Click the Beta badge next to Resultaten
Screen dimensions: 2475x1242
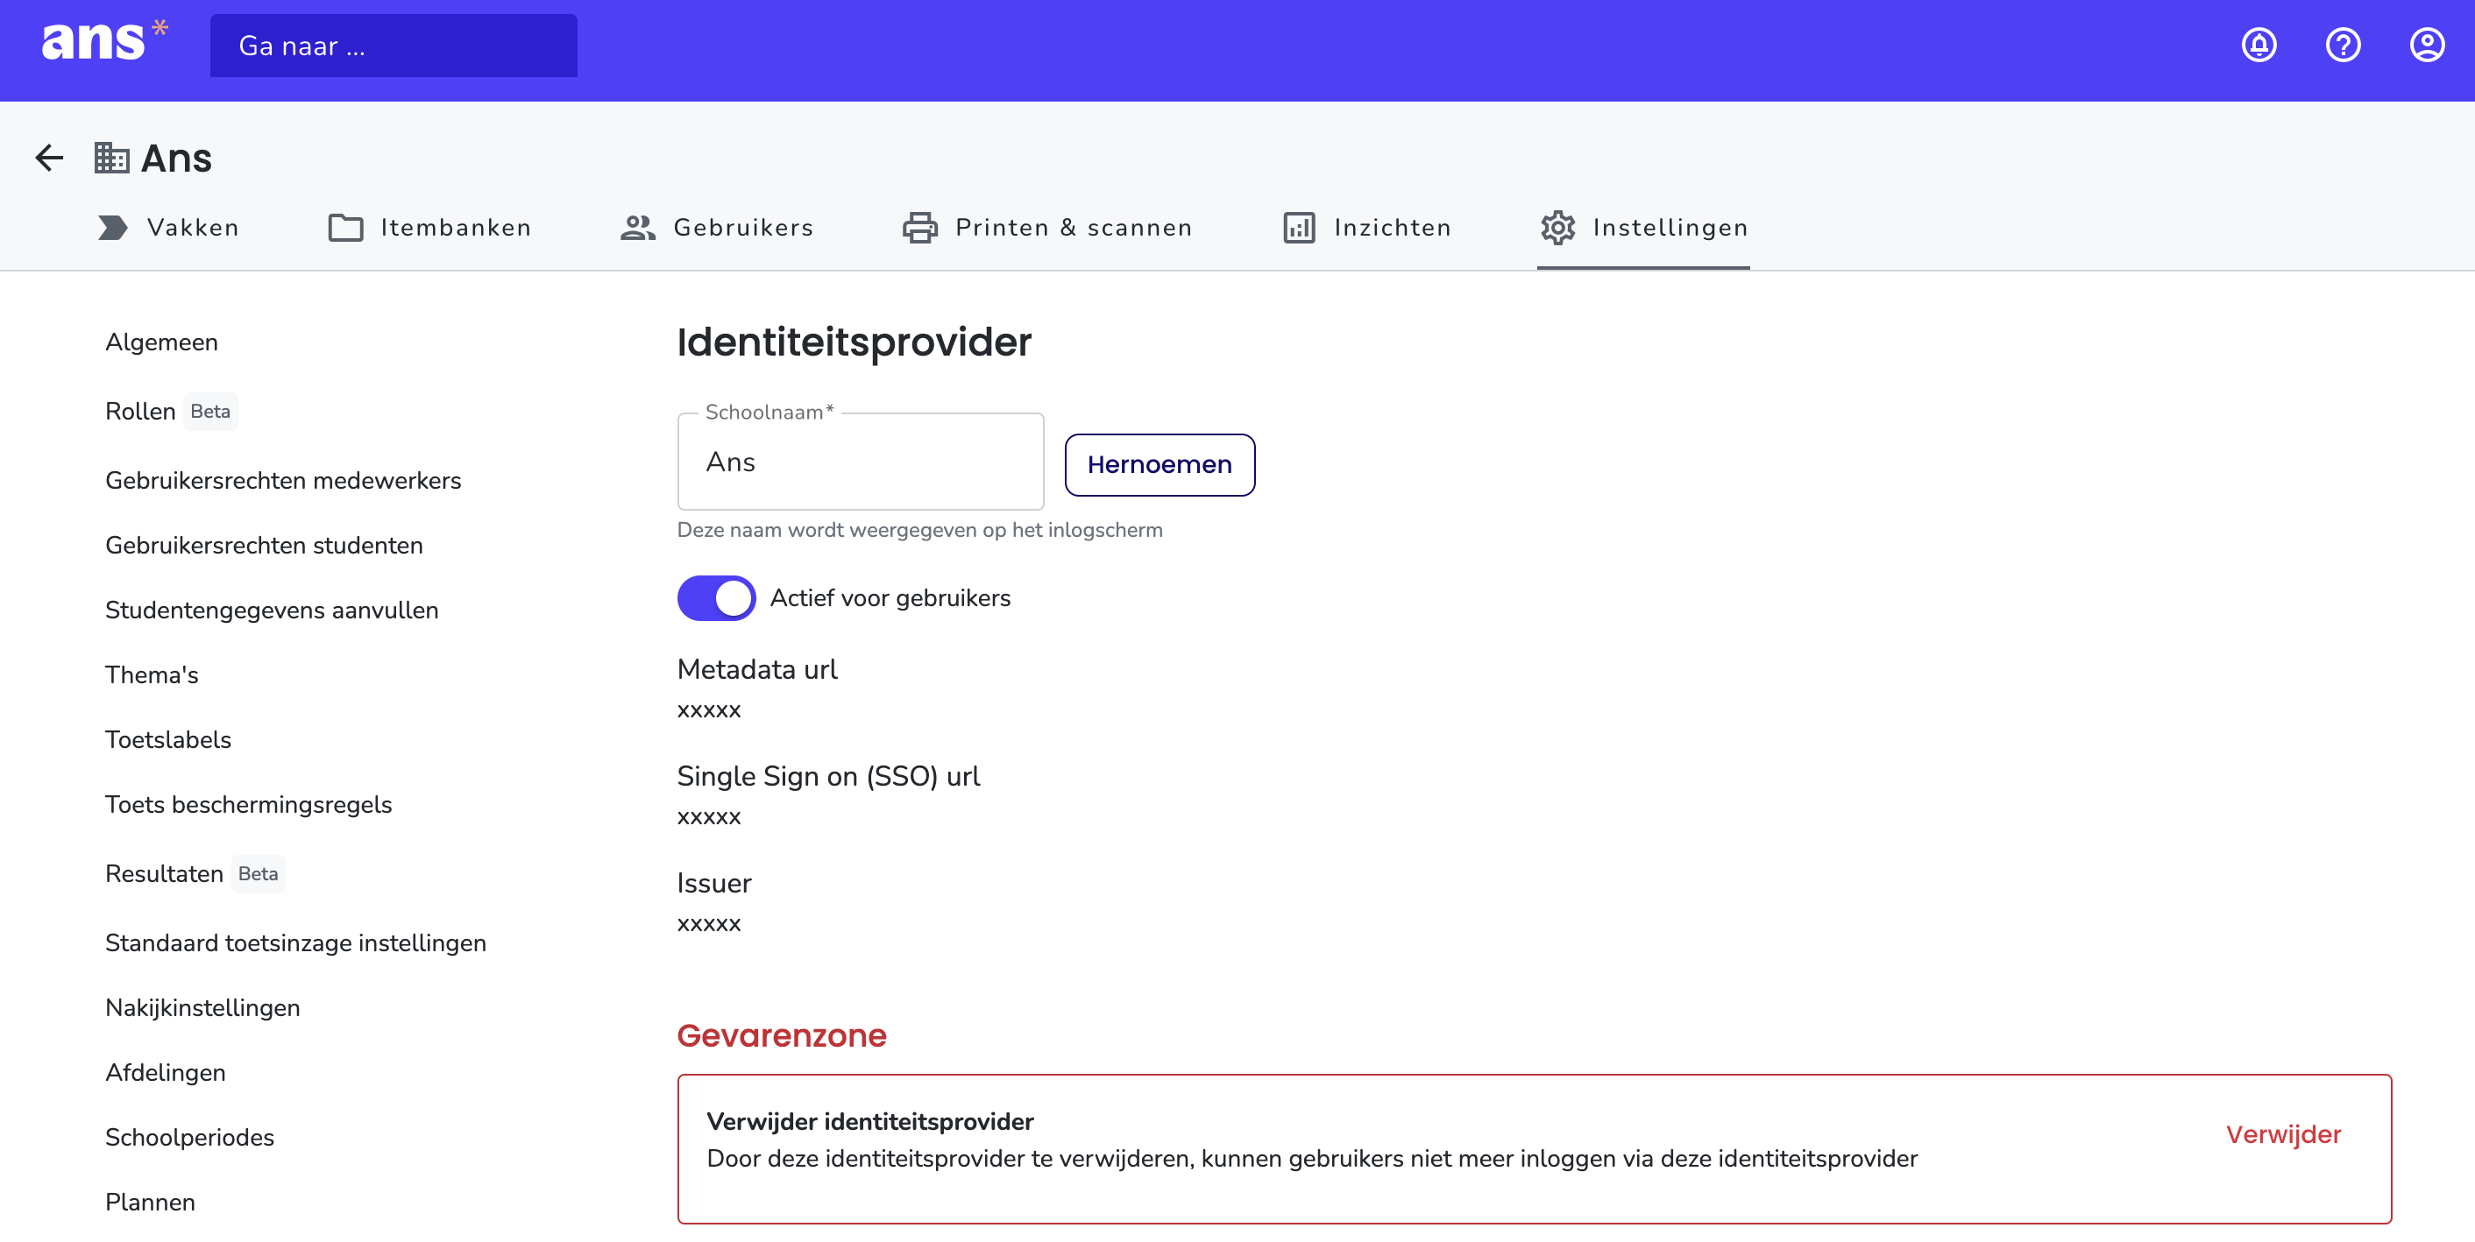258,873
